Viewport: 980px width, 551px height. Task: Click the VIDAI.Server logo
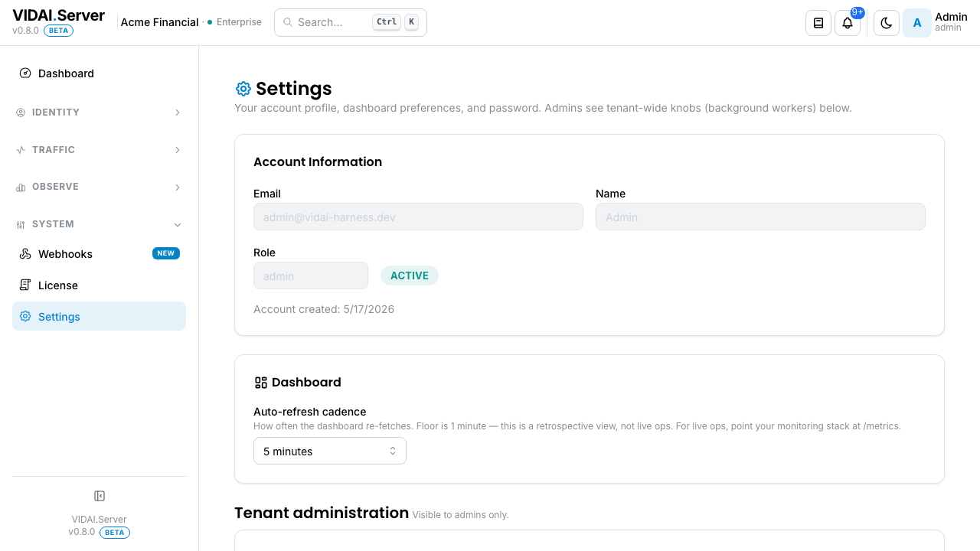pyautogui.click(x=58, y=15)
